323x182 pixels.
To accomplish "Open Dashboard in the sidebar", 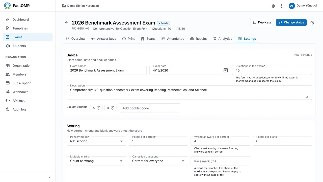I will [x=28, y=19].
